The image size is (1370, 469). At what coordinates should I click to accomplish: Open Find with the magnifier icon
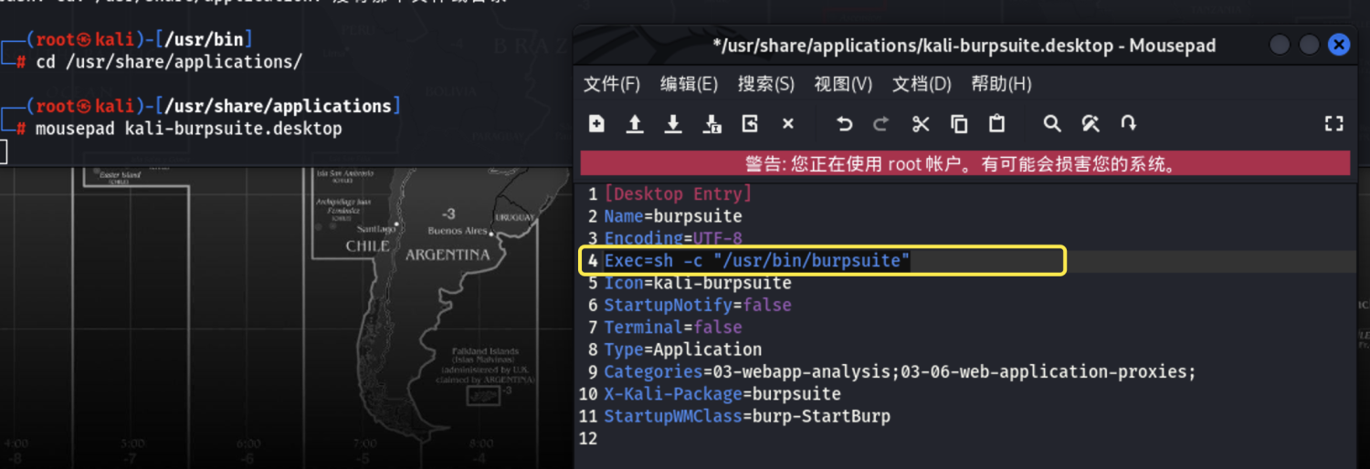pos(1052,124)
